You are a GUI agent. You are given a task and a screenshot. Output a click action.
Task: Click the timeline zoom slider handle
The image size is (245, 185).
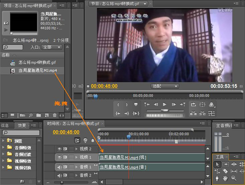point(62,182)
